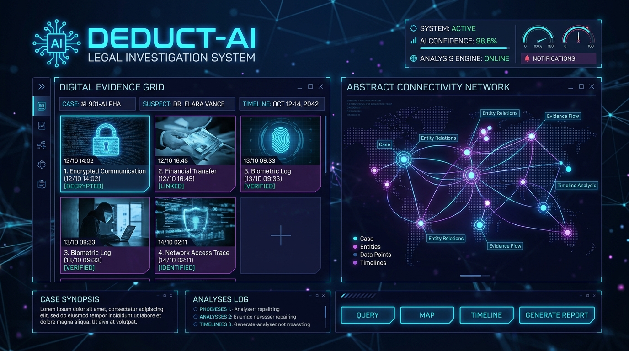Expand the sidebar with double chevron
The image size is (629, 351).
coord(42,87)
